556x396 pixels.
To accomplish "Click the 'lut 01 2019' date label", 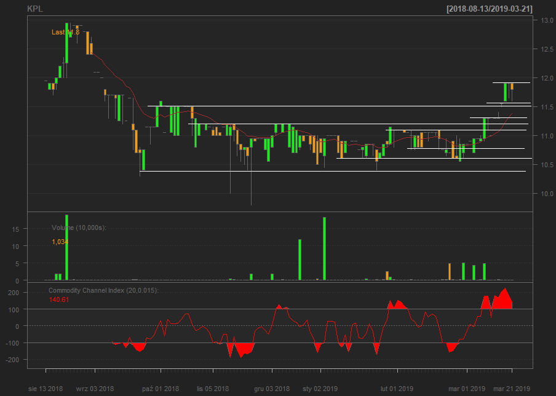I will point(397,389).
